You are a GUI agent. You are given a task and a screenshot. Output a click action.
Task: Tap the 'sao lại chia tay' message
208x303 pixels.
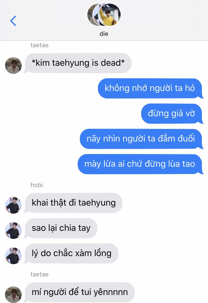pyautogui.click(x=60, y=228)
